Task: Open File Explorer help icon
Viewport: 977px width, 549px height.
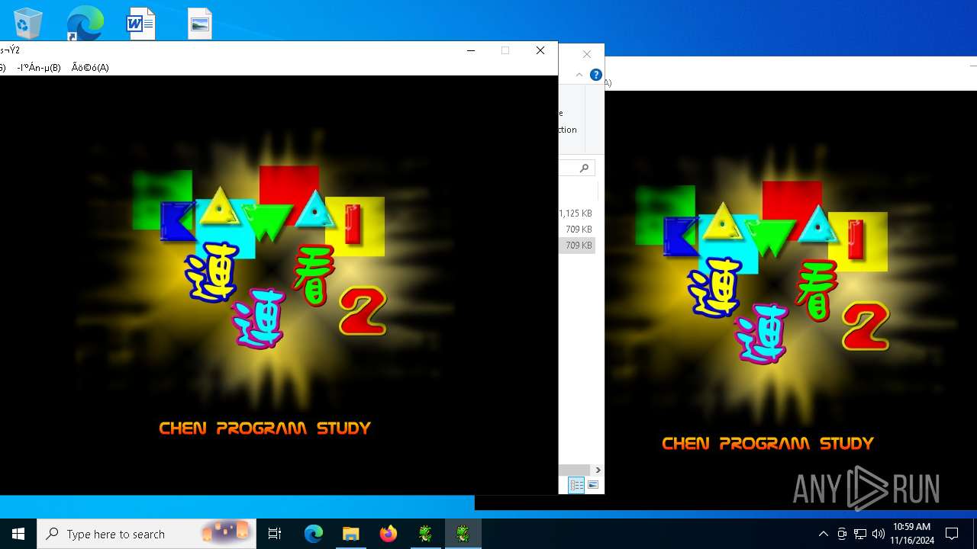Action: point(595,75)
